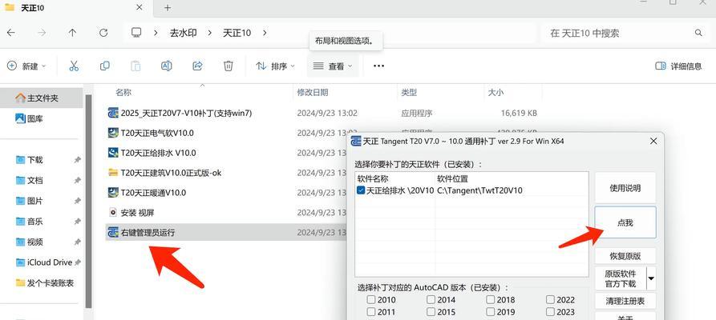Enable the AutoCAD 2014 checkbox
Image resolution: width=716 pixels, height=320 pixels.
[431, 300]
